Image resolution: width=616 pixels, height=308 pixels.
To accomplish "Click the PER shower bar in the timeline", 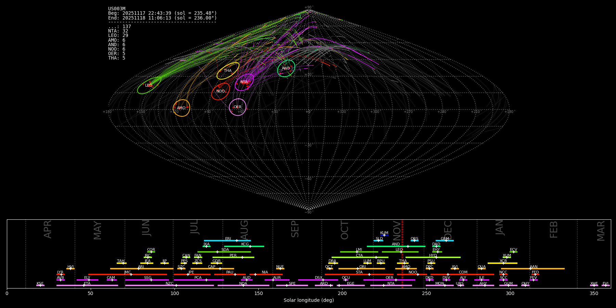I will [233, 257].
